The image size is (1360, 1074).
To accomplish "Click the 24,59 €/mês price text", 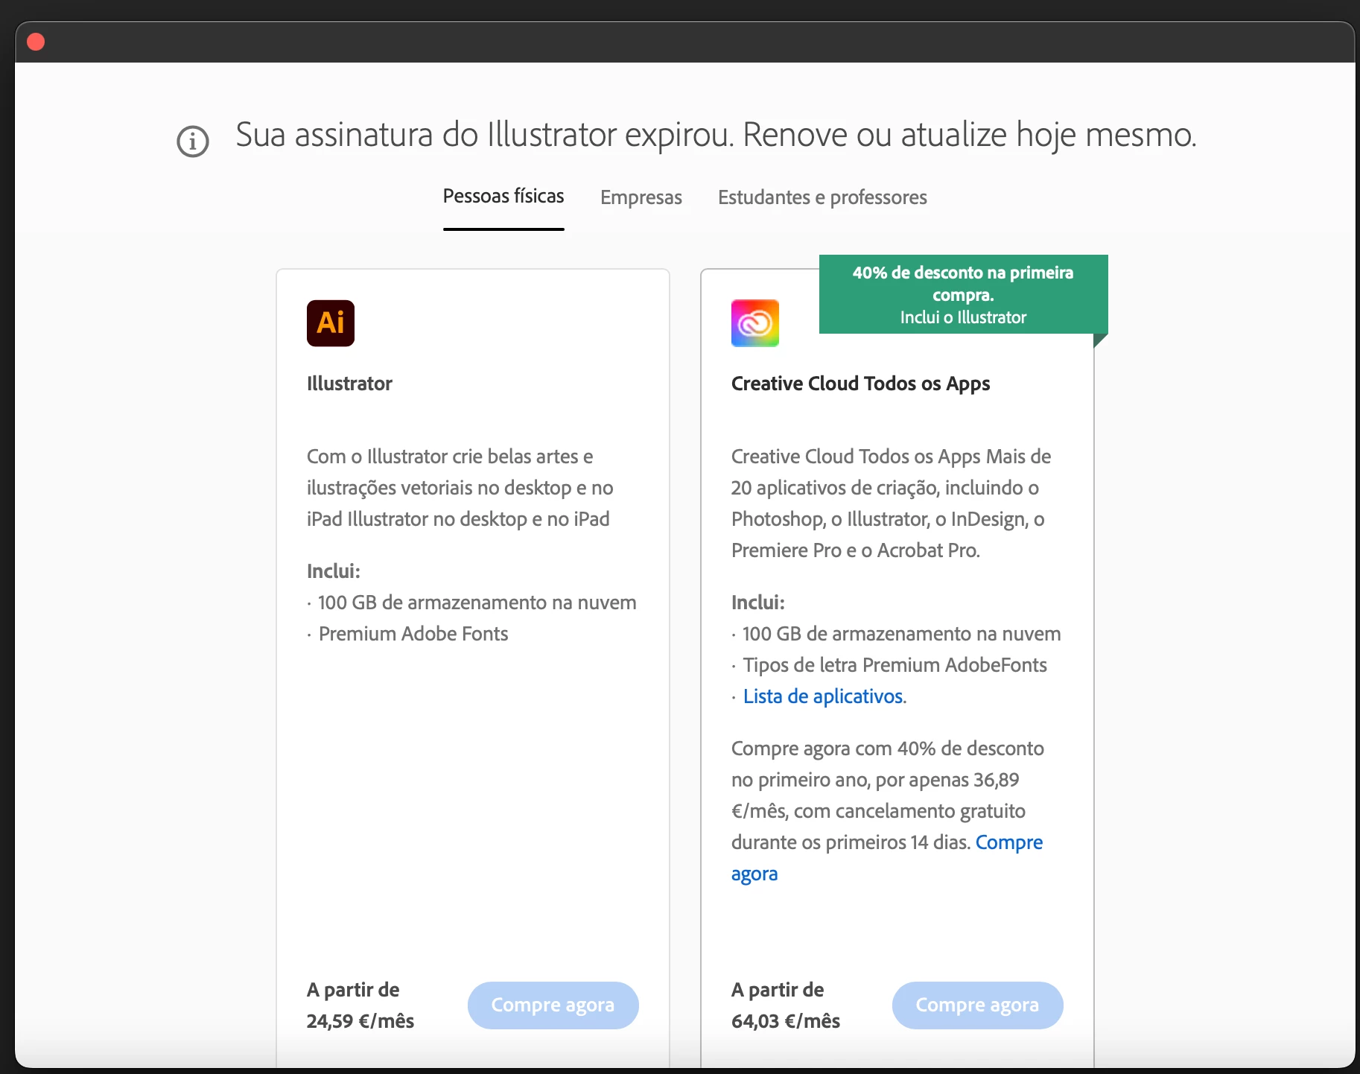I will pyautogui.click(x=360, y=1021).
